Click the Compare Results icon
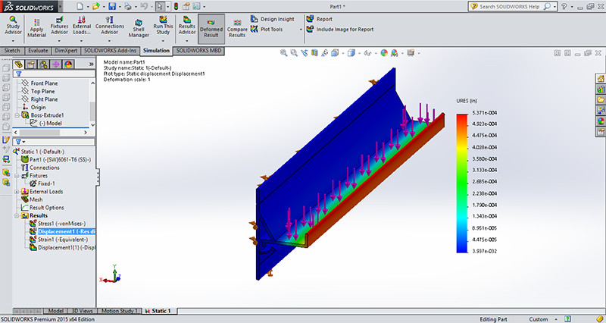The image size is (606, 323). [236, 29]
